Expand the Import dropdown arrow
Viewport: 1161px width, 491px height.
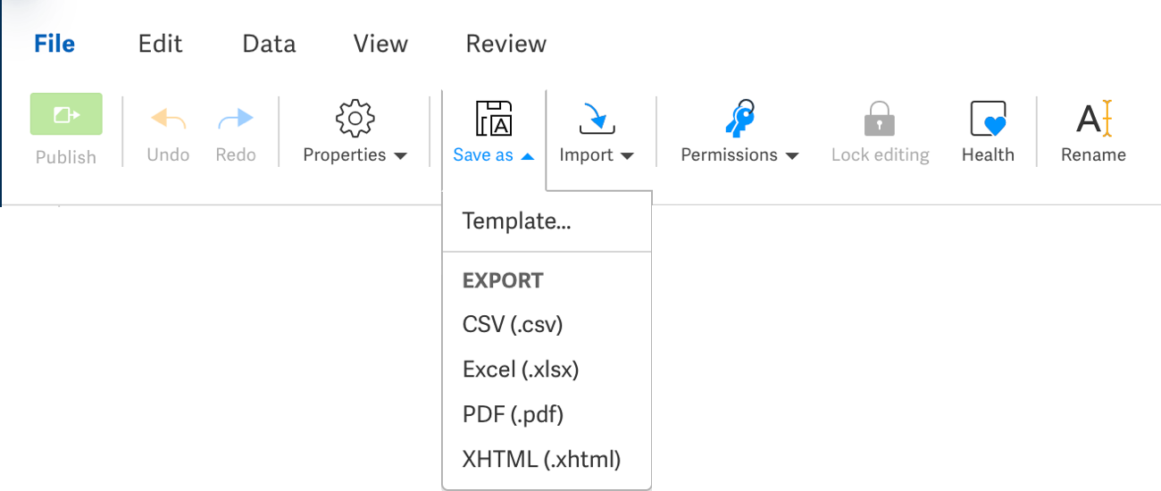[x=627, y=156]
